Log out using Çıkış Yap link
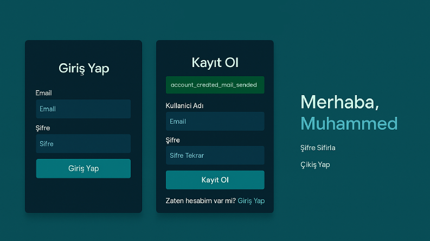This screenshot has height=241, width=430. coord(315,165)
